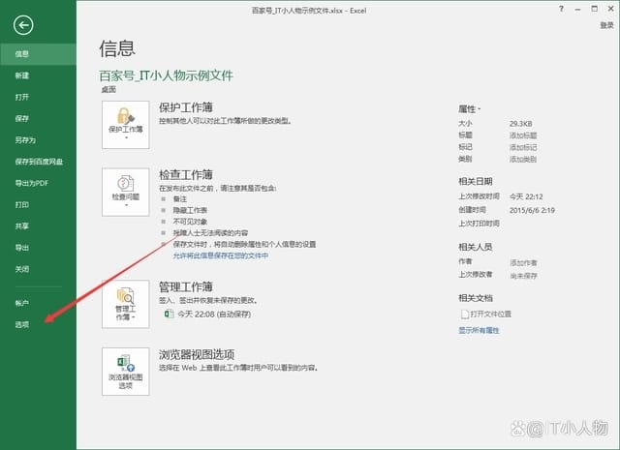Click the 添加标记 field
Viewport: 620px width, 450px height.
523,147
